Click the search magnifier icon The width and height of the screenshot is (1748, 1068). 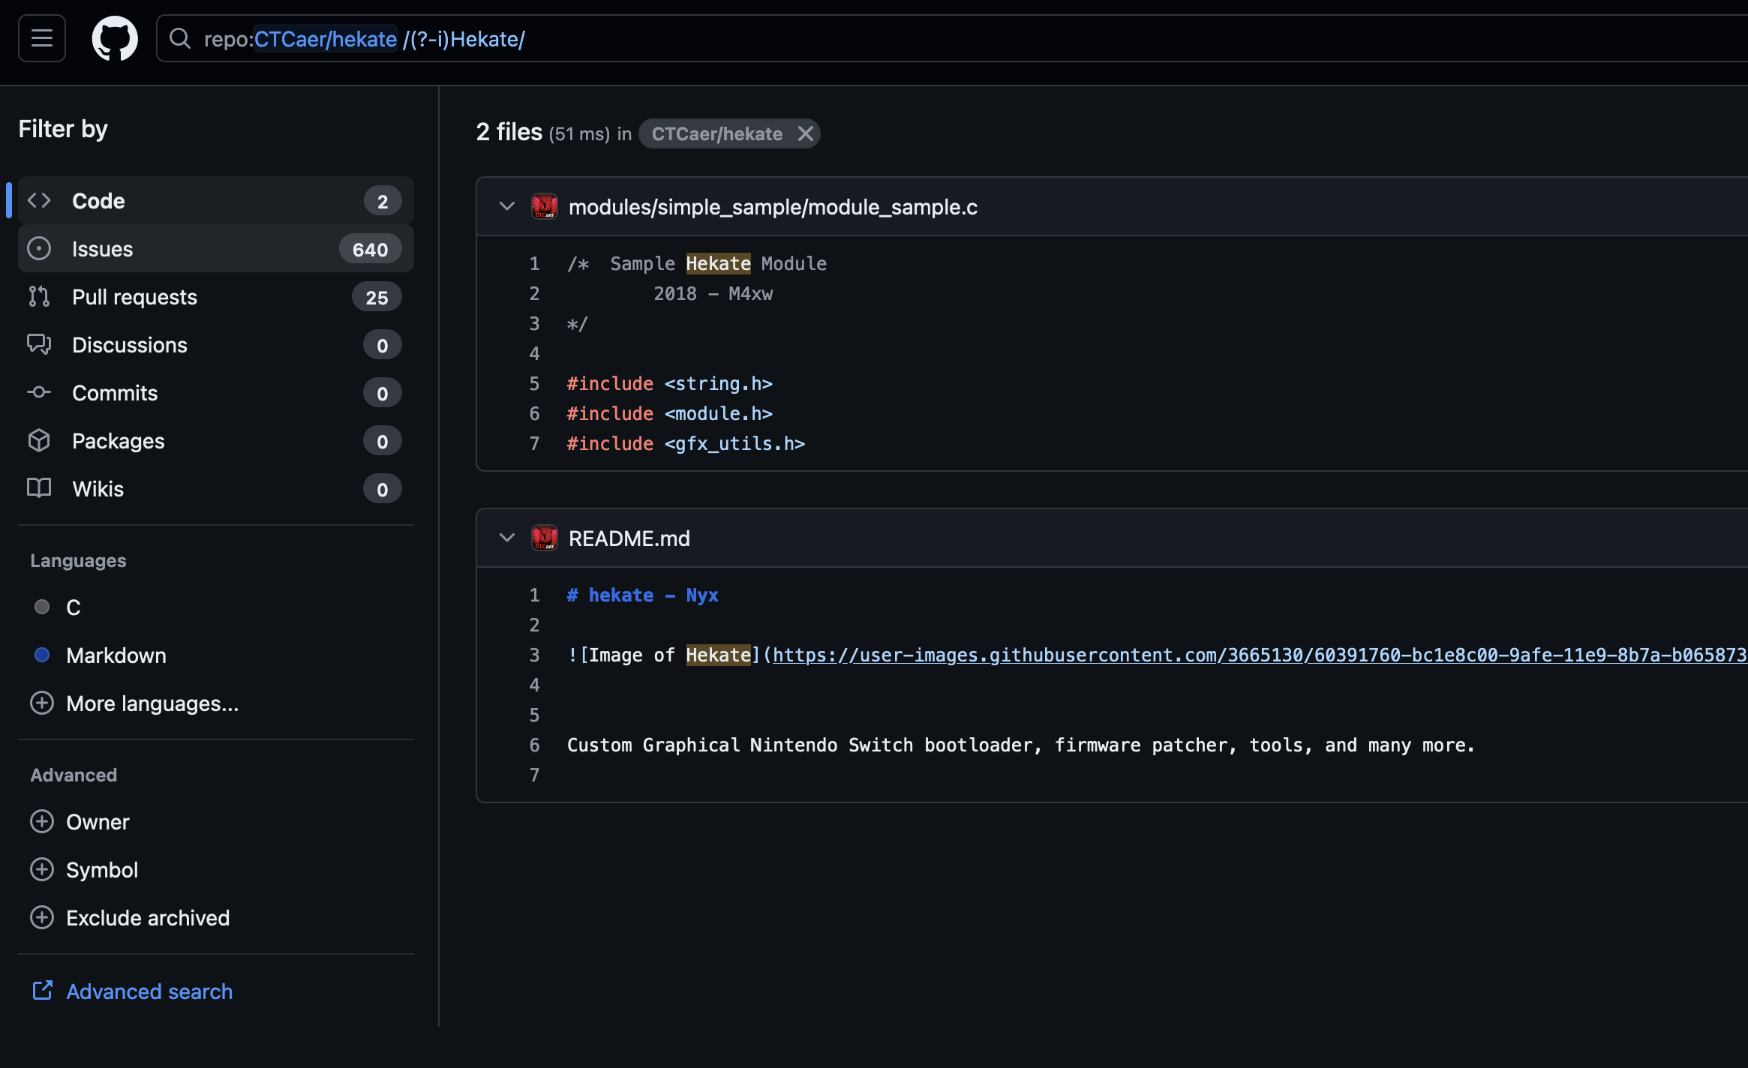point(180,38)
